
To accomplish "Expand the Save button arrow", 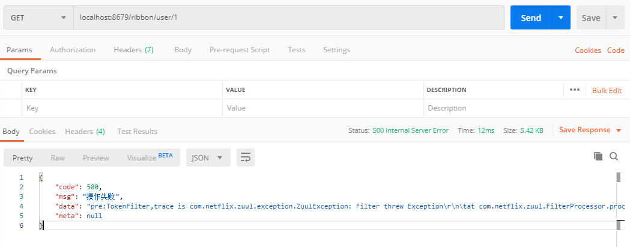I will [614, 18].
